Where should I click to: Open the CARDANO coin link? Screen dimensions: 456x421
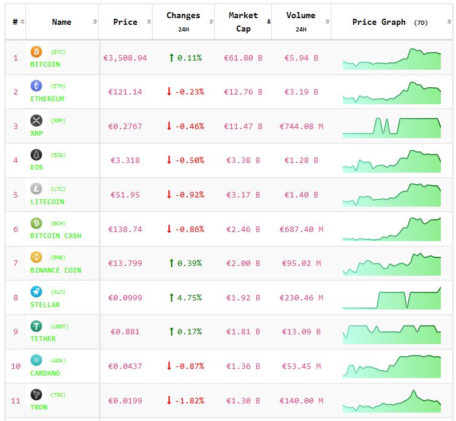(45, 373)
